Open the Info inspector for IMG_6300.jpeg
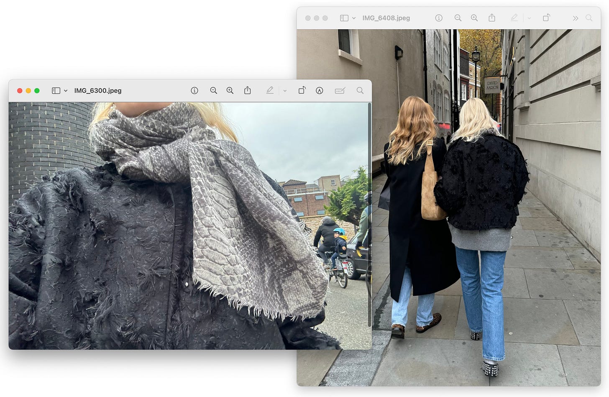Viewport: 609px width, 397px height. (194, 90)
